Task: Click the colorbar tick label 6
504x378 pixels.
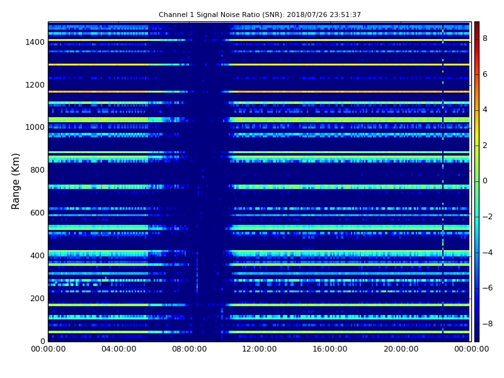Action: (485, 74)
